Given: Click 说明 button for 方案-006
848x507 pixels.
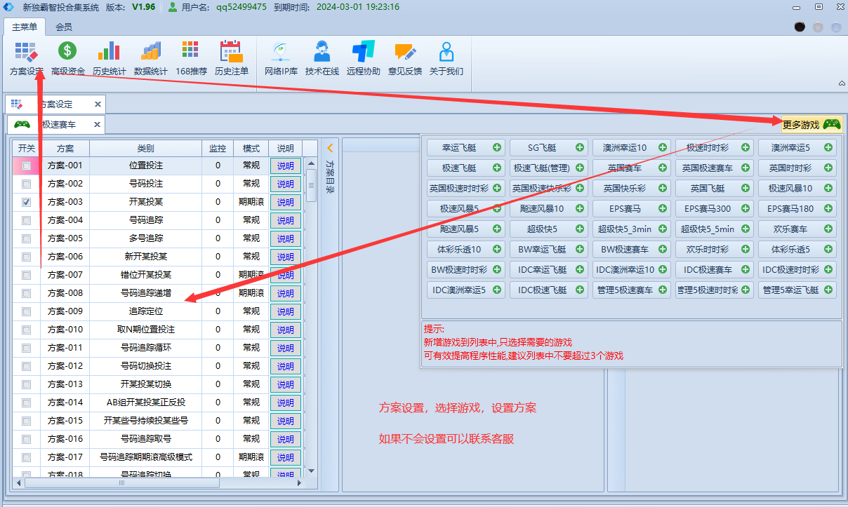Looking at the screenshot, I should (286, 257).
